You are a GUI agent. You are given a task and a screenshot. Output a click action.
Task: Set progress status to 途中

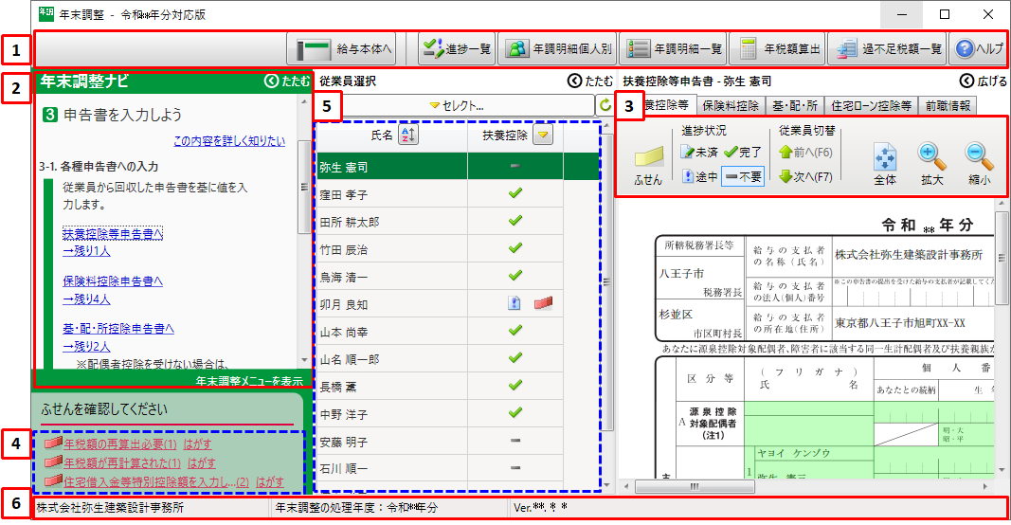[x=699, y=176]
